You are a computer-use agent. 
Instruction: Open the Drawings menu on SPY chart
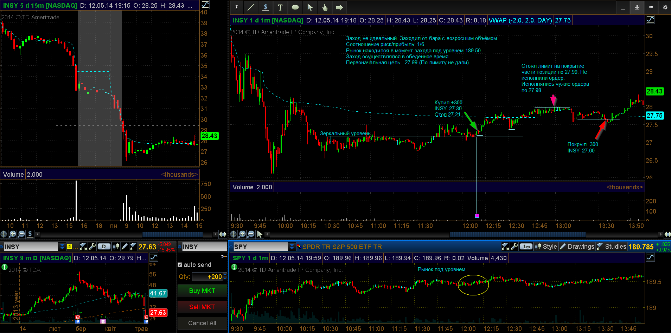pos(577,247)
